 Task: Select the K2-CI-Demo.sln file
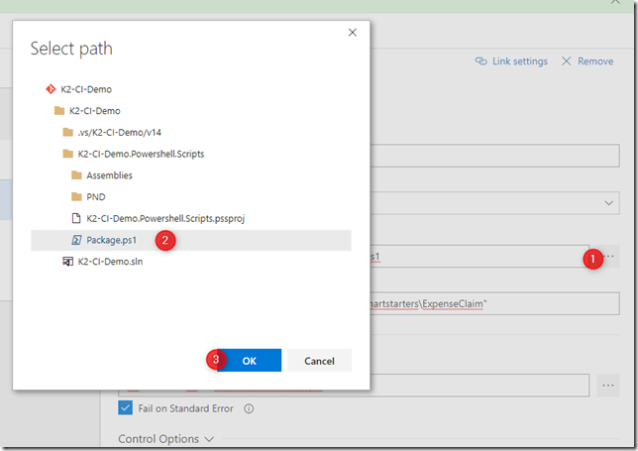pyautogui.click(x=110, y=262)
